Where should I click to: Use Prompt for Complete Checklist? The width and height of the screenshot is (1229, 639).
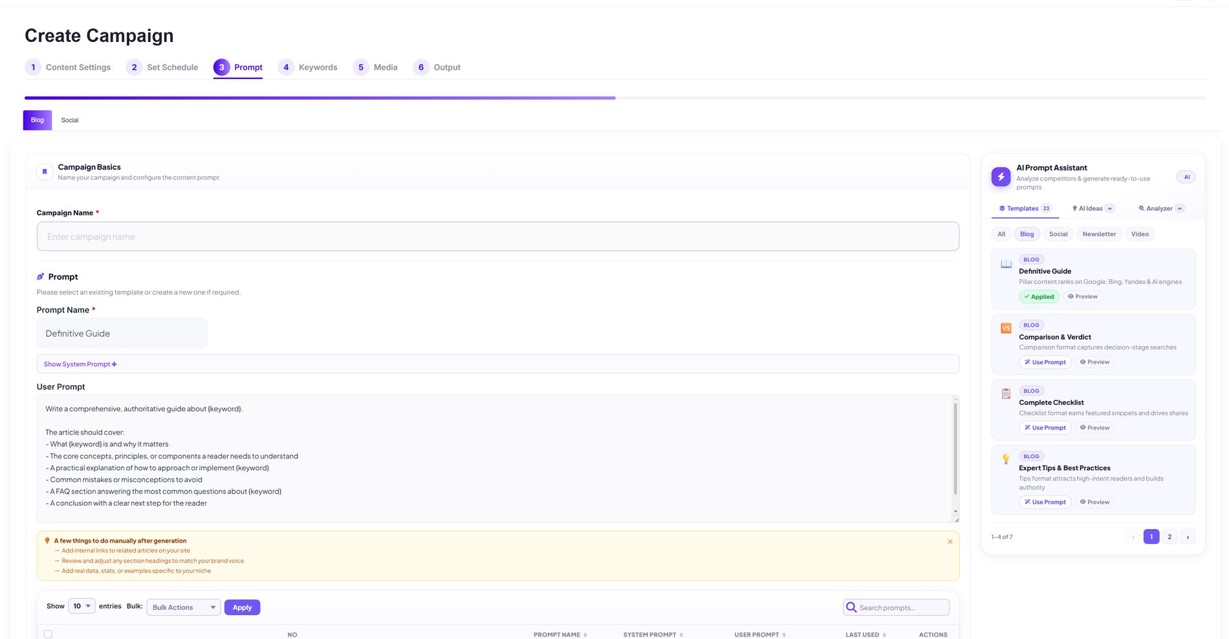tap(1045, 428)
